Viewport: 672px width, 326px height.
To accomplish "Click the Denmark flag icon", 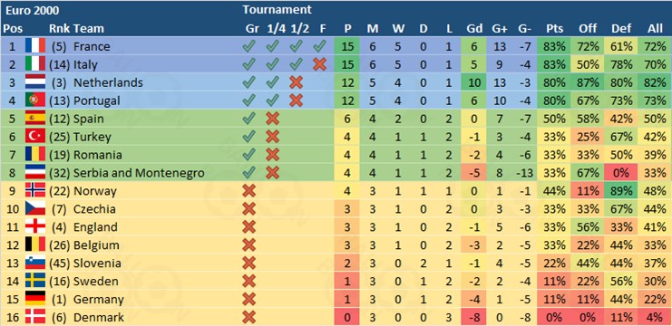I will tap(35, 317).
